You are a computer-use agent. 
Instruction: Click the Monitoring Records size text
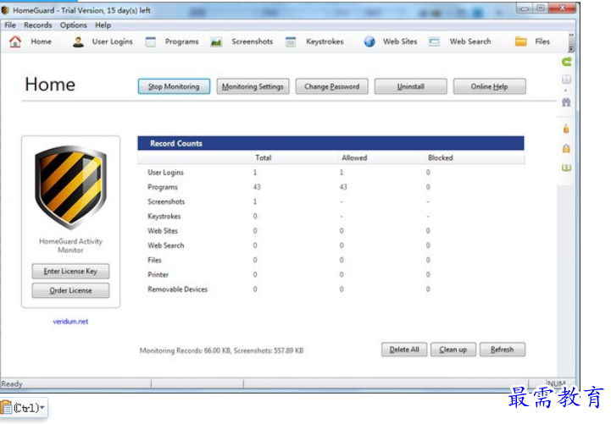pyautogui.click(x=221, y=350)
